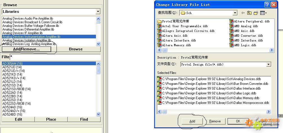Create a new folder icon
This screenshot has height=133, width=283.
(256, 13)
